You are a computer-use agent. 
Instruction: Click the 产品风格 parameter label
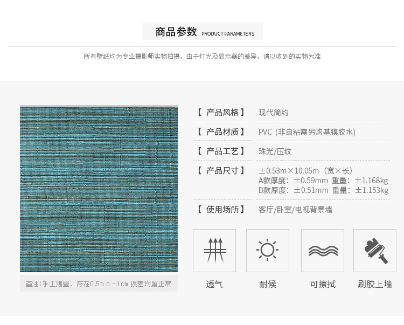221,113
